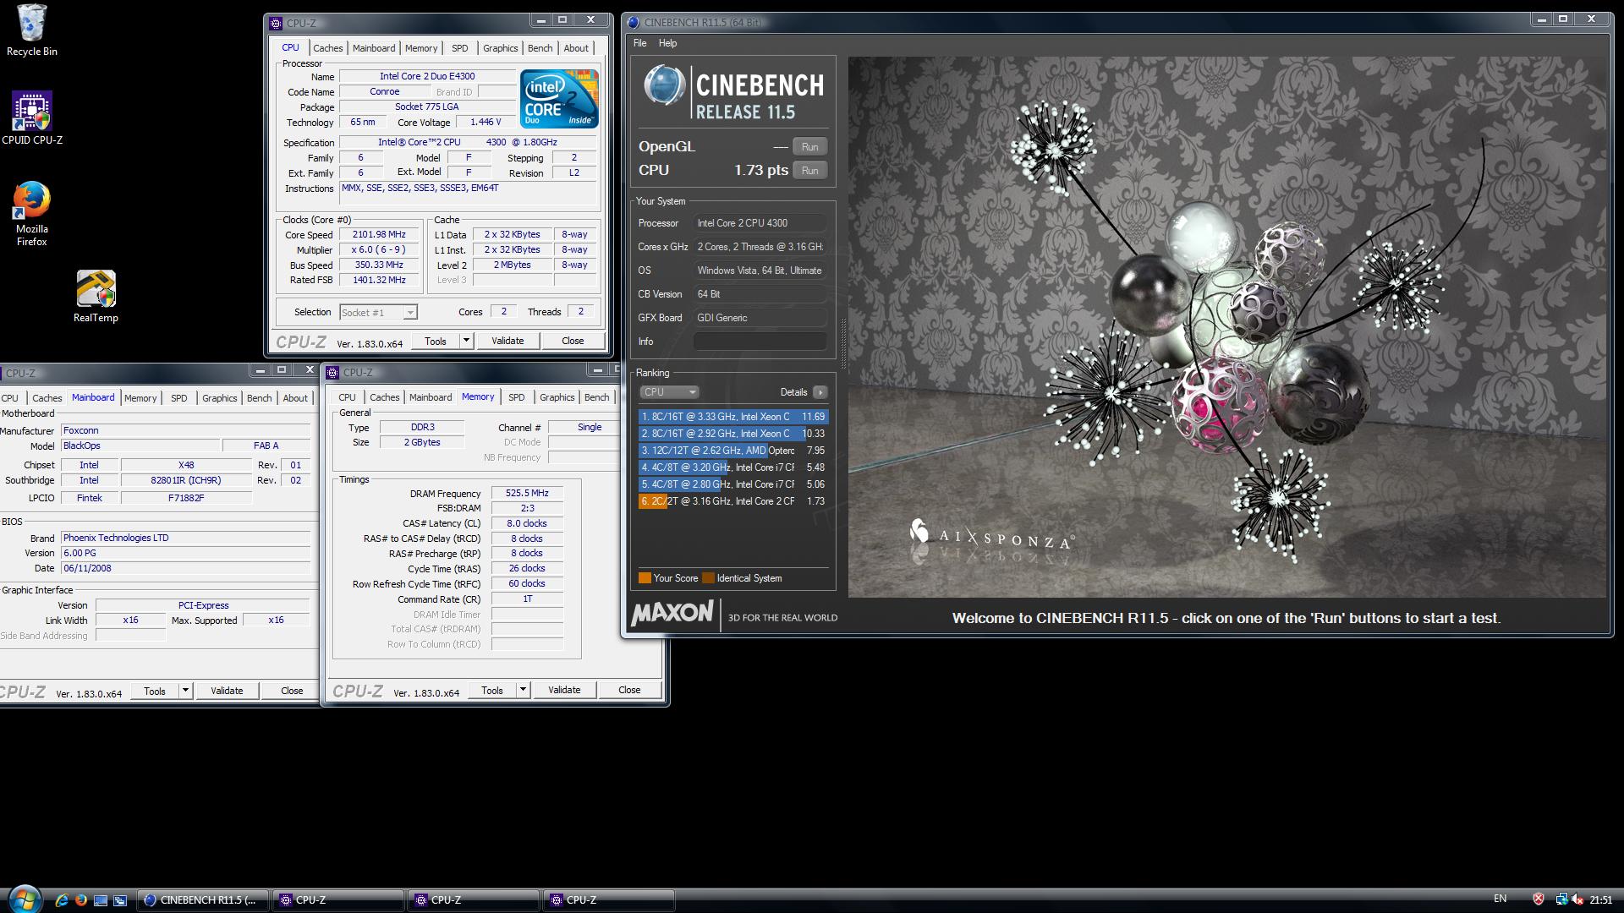Click Run button next to CPU score
1624x913 pixels.
[x=809, y=171]
